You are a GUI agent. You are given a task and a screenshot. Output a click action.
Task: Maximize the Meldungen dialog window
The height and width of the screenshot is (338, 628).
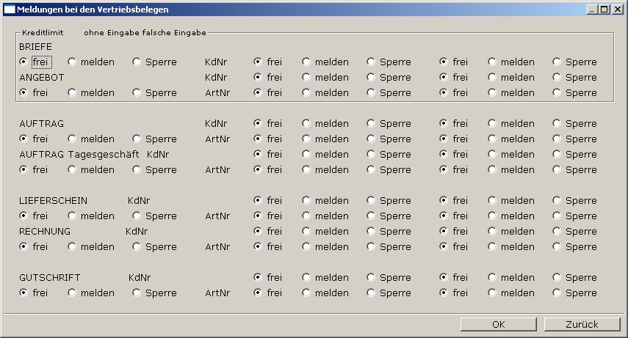click(x=605, y=10)
